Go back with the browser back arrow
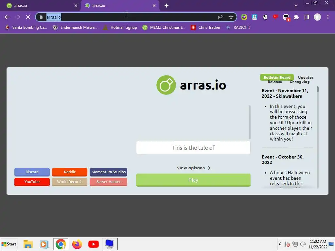The image size is (335, 251). coord(7,17)
